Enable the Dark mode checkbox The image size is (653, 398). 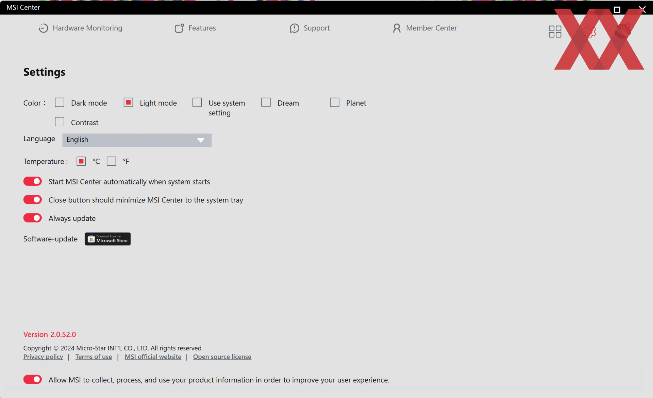(60, 102)
